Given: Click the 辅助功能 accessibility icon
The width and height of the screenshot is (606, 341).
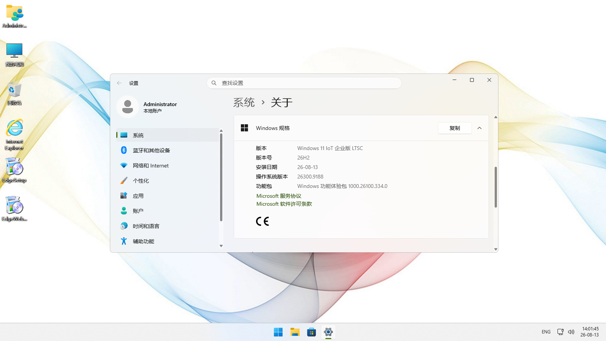Looking at the screenshot, I should pyautogui.click(x=124, y=241).
